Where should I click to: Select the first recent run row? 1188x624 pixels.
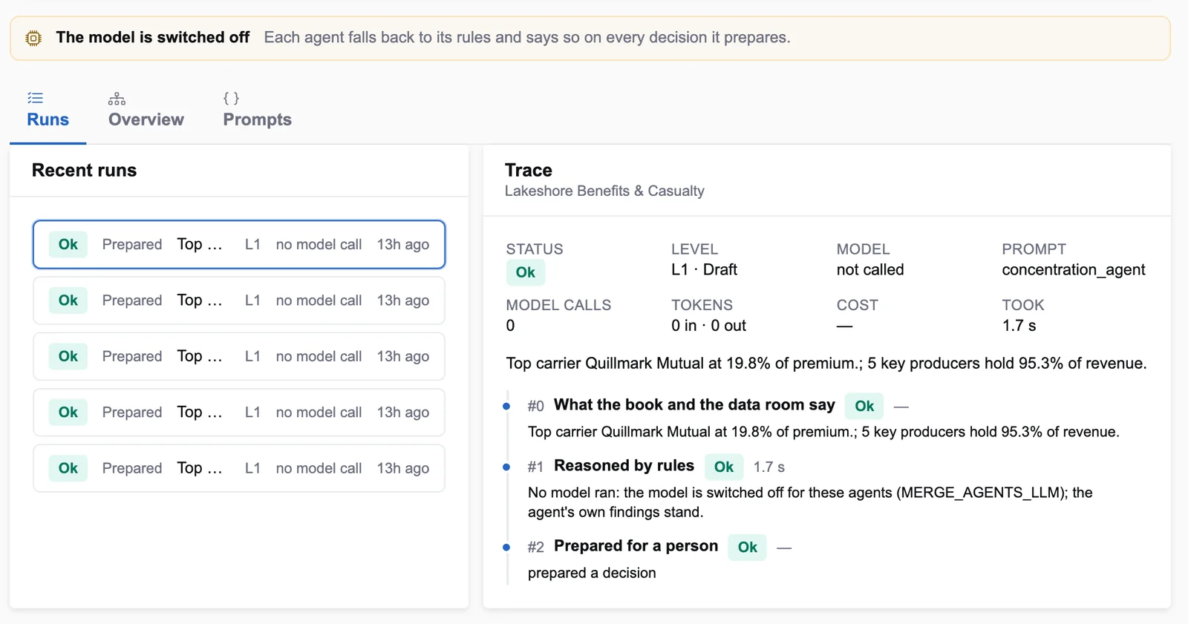coord(239,244)
